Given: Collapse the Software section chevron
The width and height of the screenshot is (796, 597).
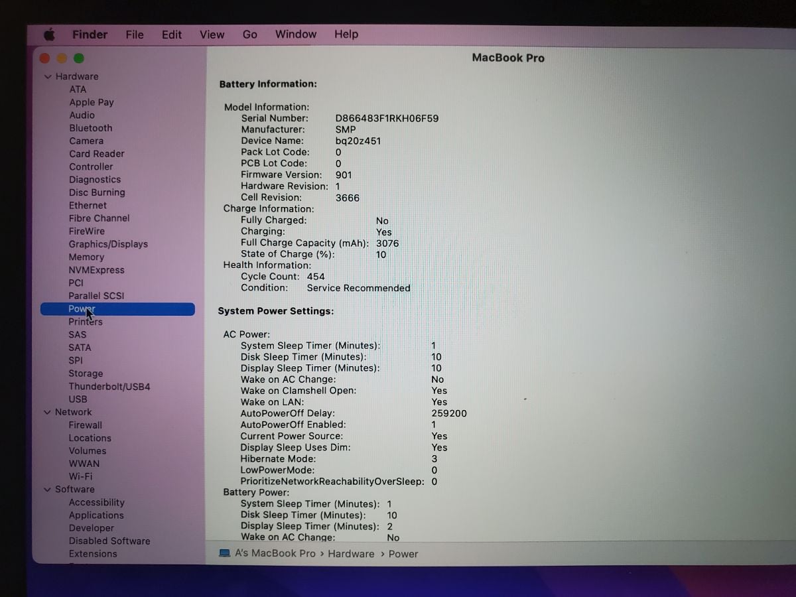Looking at the screenshot, I should [x=47, y=490].
